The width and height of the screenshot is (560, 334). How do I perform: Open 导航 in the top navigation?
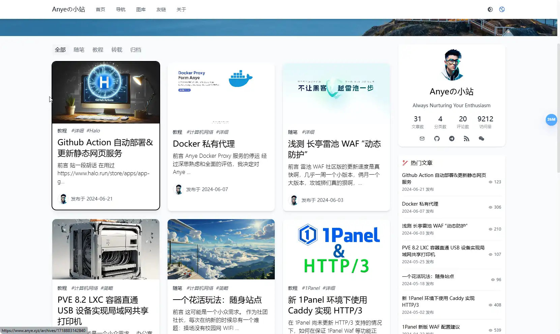click(121, 9)
